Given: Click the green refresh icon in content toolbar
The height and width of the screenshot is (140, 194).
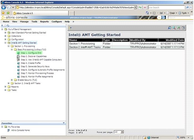Looking at the screenshot, I should 179,28.
